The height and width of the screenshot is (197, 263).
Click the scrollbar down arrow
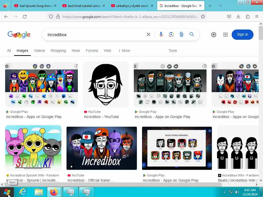[261, 180]
